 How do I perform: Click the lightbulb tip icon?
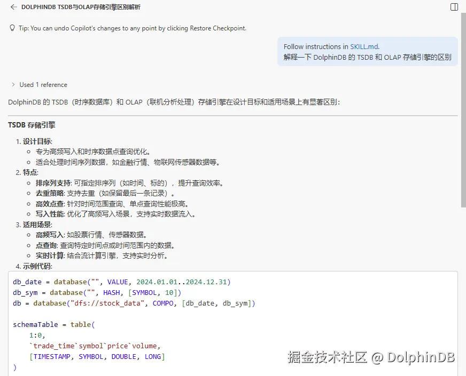click(x=12, y=28)
